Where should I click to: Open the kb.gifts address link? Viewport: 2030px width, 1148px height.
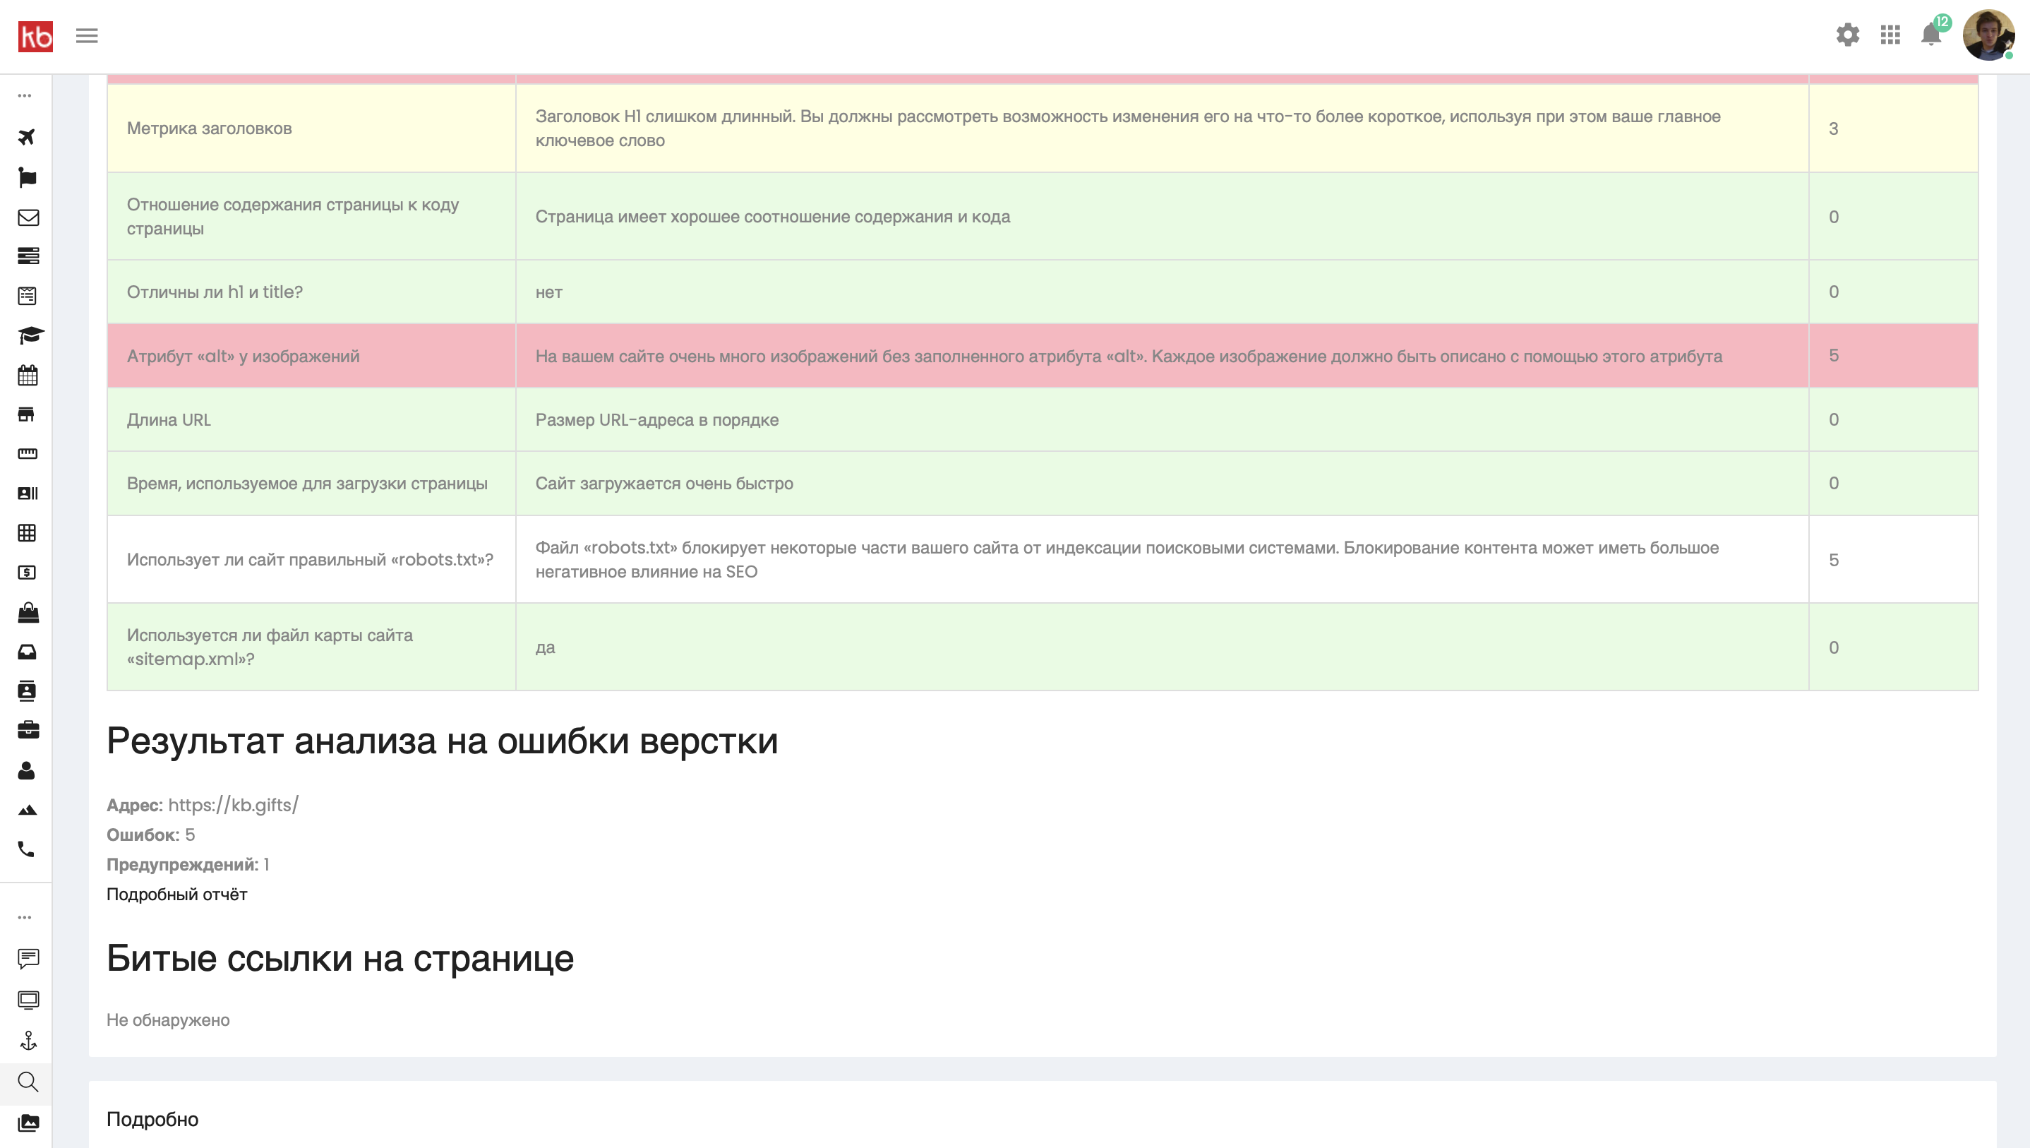(x=233, y=805)
